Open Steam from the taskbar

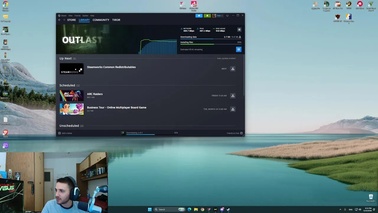click(228, 209)
